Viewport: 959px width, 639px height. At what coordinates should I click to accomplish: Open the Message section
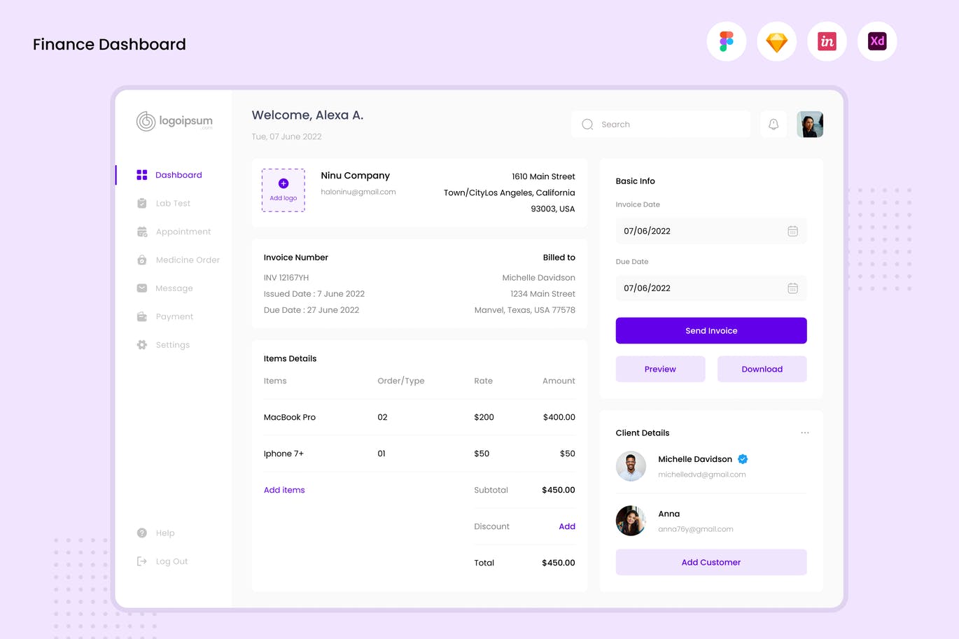click(174, 288)
